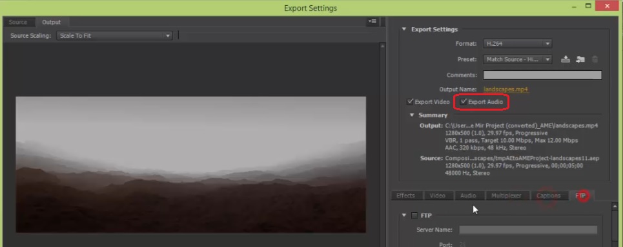Image resolution: width=623 pixels, height=247 pixels.
Task: Click the 48000 Hz, Stereo source line
Action: (x=467, y=173)
